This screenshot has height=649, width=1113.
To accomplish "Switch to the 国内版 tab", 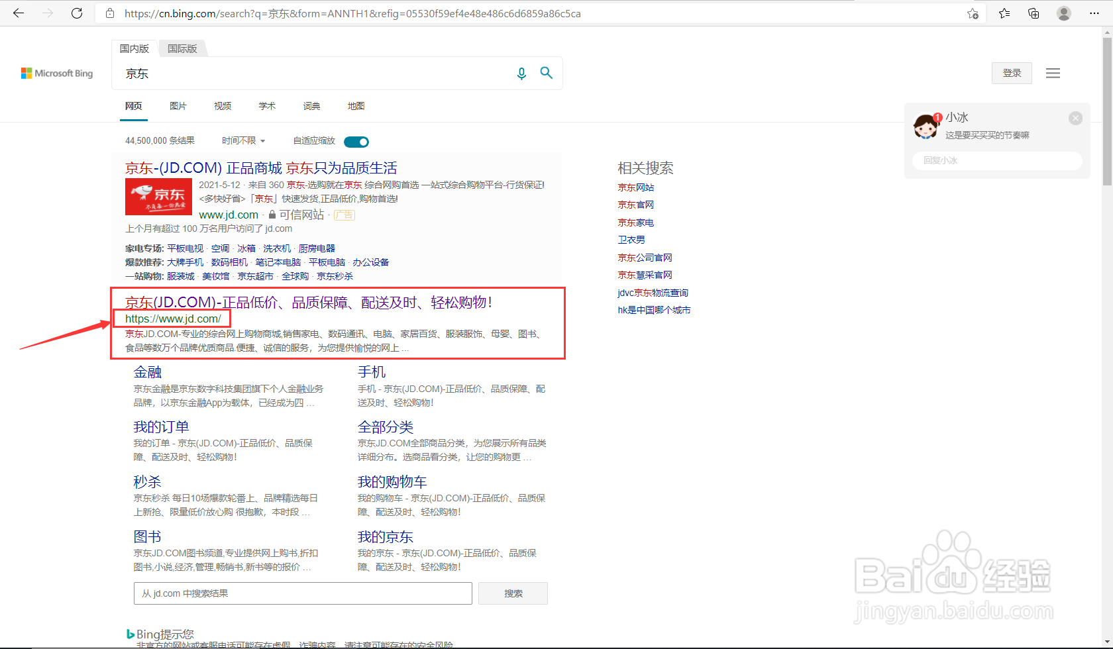I will click(134, 48).
